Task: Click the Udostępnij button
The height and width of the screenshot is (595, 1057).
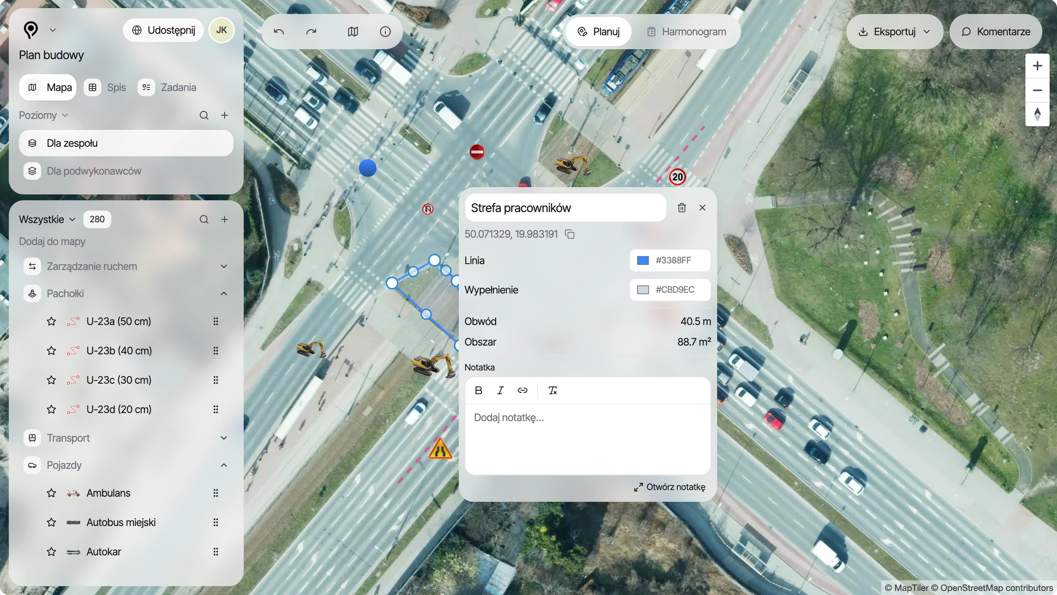Action: pos(164,30)
